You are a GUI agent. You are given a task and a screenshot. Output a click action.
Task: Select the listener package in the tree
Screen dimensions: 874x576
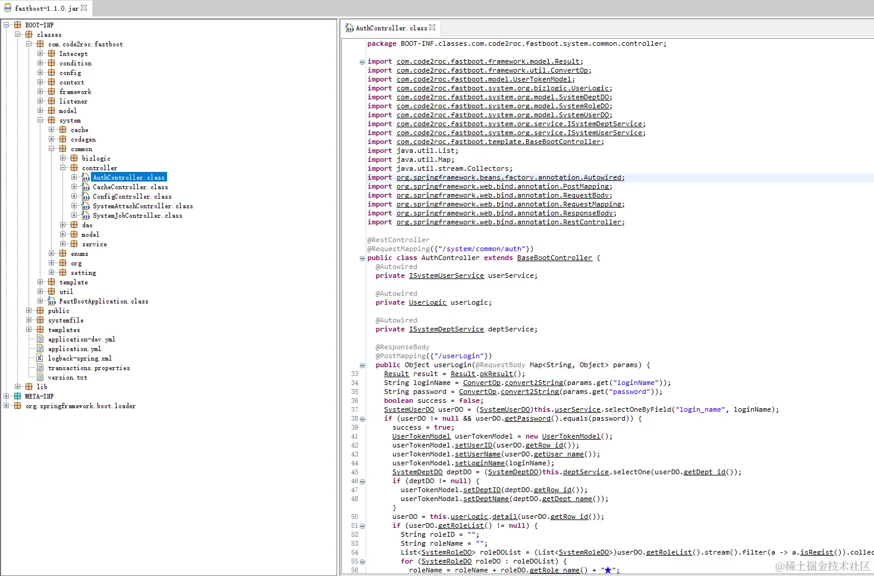73,101
